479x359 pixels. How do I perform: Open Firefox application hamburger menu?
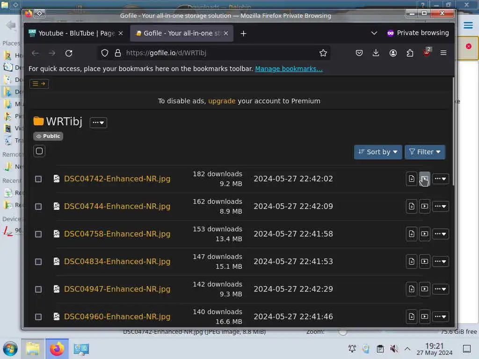(x=443, y=53)
